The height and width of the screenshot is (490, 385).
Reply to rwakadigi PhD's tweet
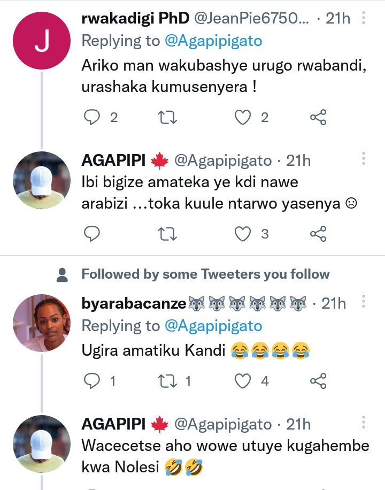(93, 117)
